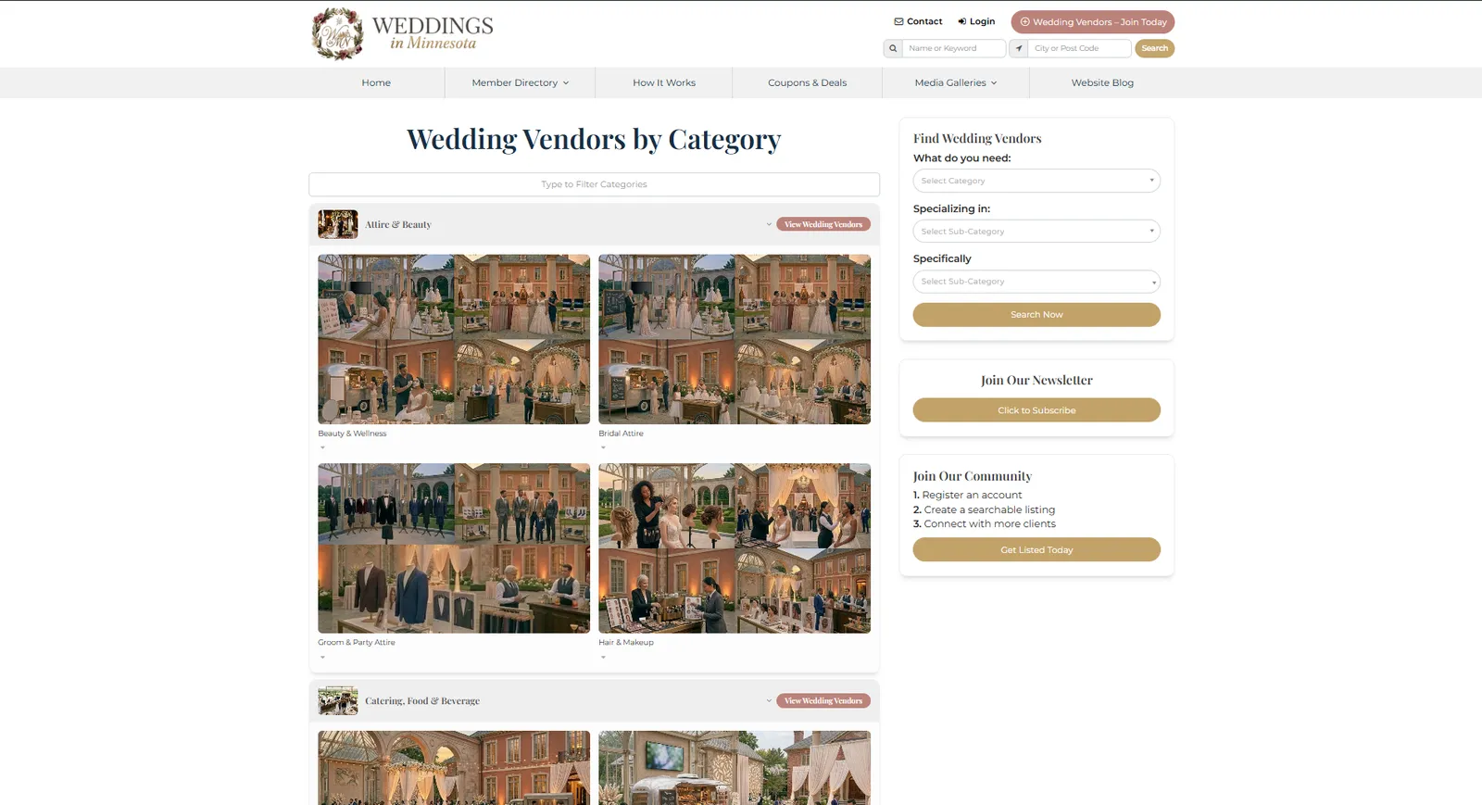Image resolution: width=1482 pixels, height=805 pixels.
Task: Click the Get Listed Today button
Action: 1036,549
